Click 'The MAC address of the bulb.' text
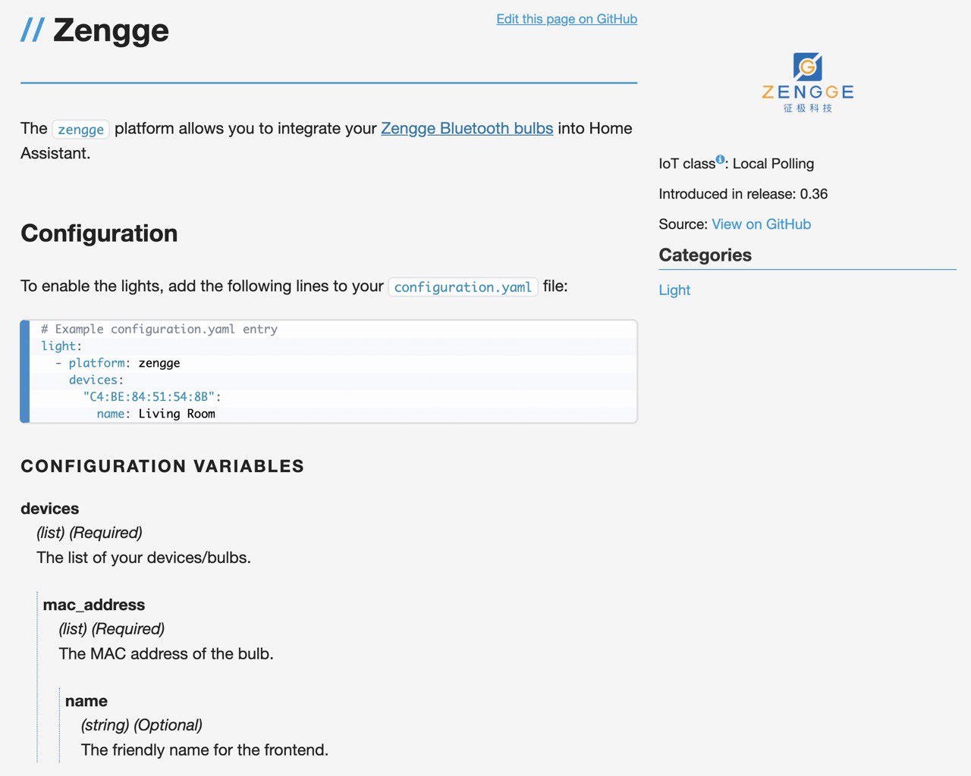This screenshot has width=971, height=776. coord(166,654)
